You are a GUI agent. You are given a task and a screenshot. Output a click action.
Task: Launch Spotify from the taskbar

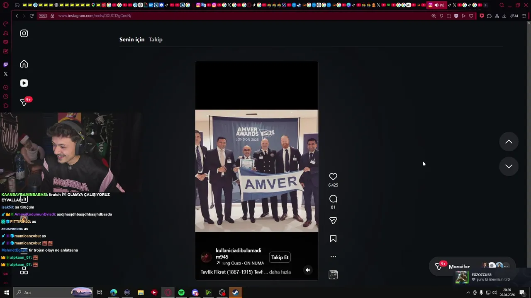[181, 293]
